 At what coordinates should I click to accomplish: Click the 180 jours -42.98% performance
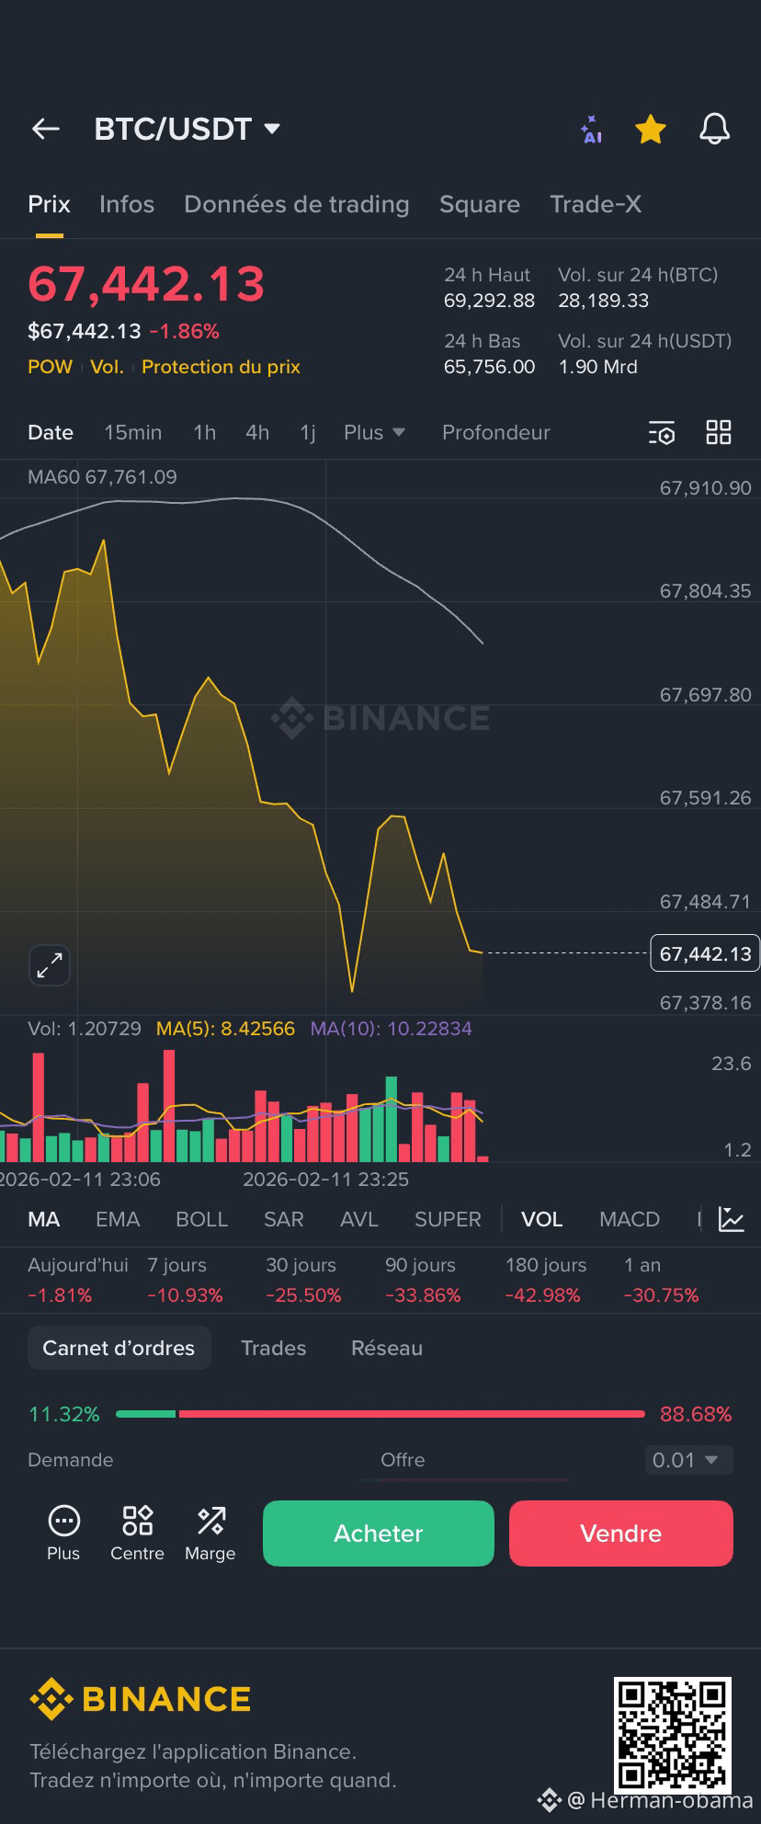pos(545,1280)
